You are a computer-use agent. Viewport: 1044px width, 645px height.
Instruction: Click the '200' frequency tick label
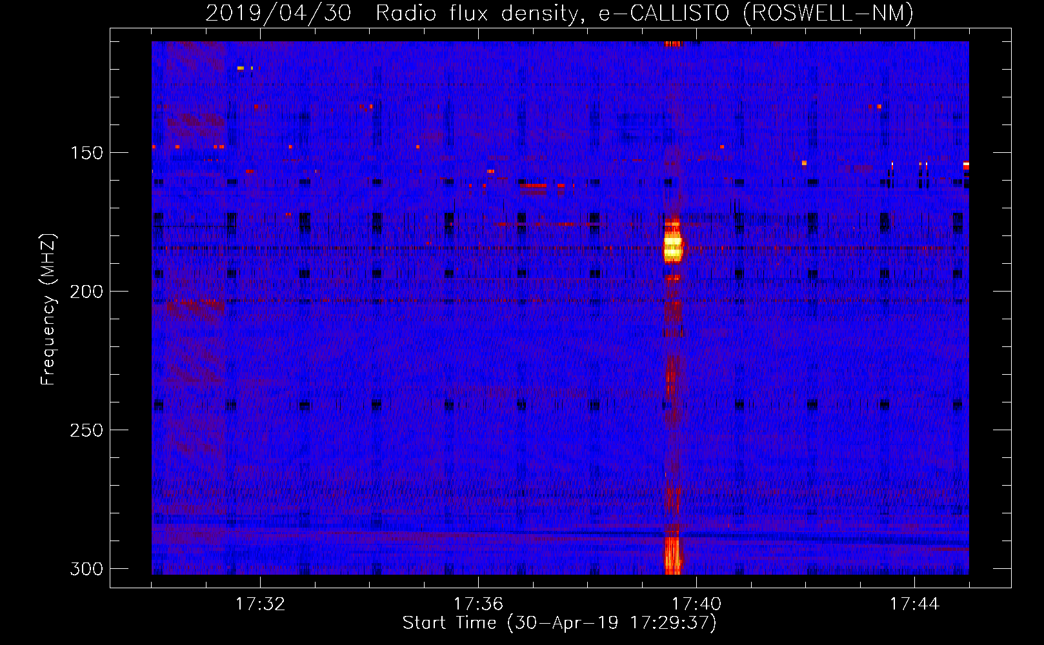86,292
